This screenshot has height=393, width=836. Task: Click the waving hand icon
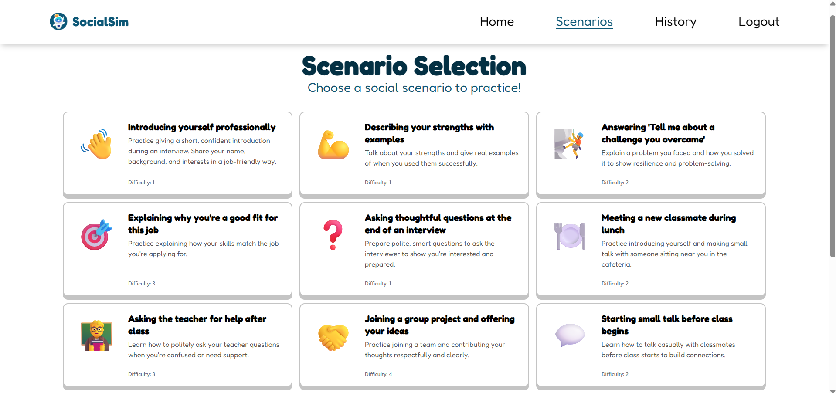(96, 144)
